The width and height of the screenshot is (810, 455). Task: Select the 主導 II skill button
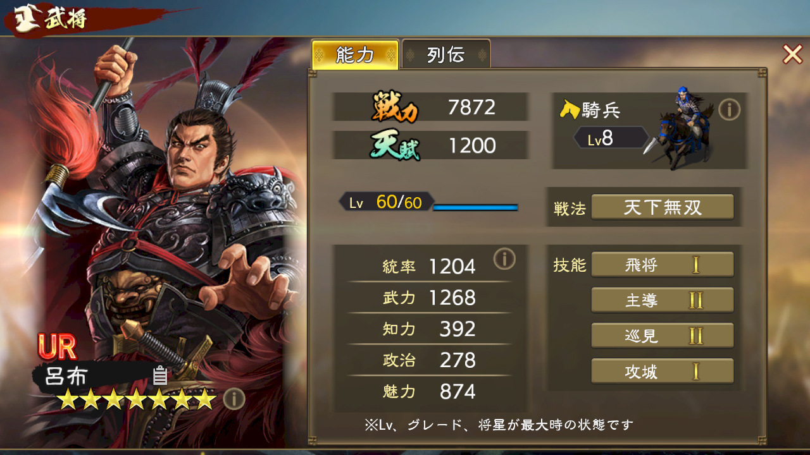click(663, 300)
